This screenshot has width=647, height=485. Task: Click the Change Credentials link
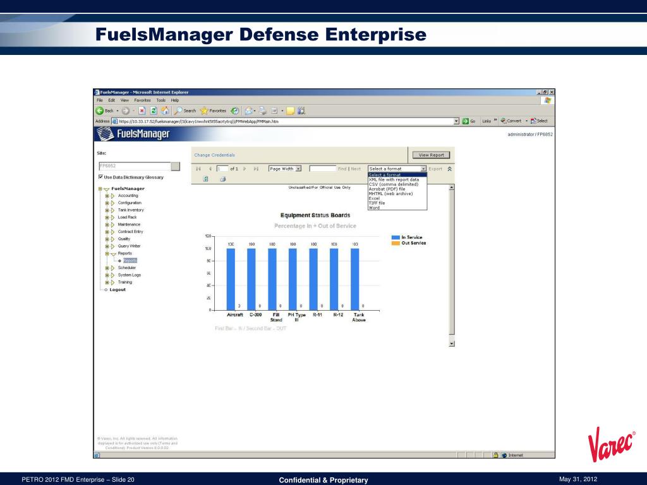(x=215, y=155)
